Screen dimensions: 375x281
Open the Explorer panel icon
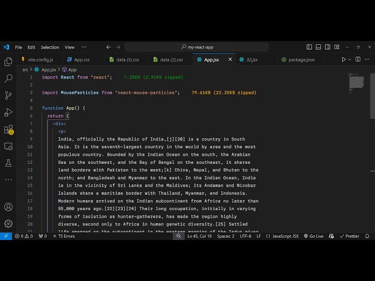[8, 61]
